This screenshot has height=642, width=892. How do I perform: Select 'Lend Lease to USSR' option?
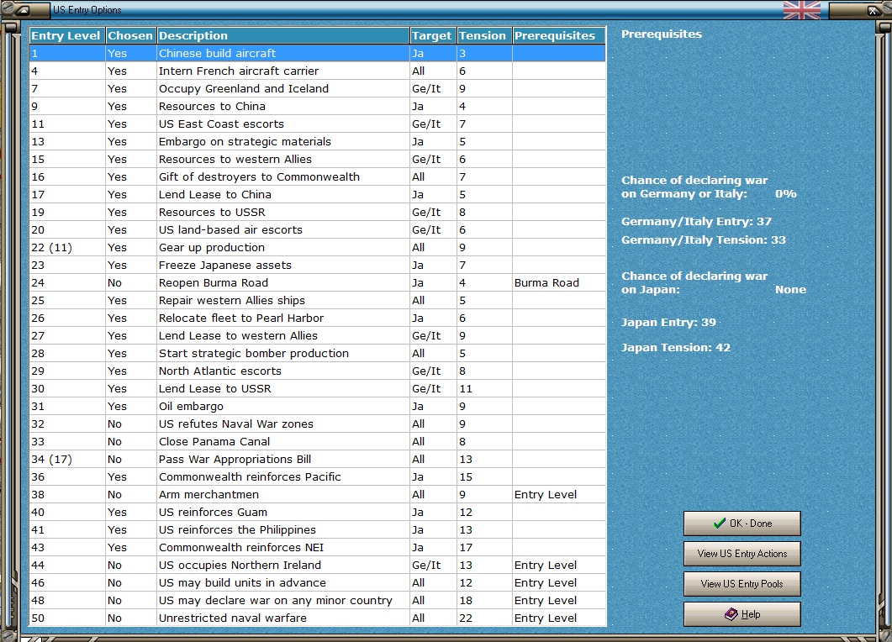coord(318,388)
